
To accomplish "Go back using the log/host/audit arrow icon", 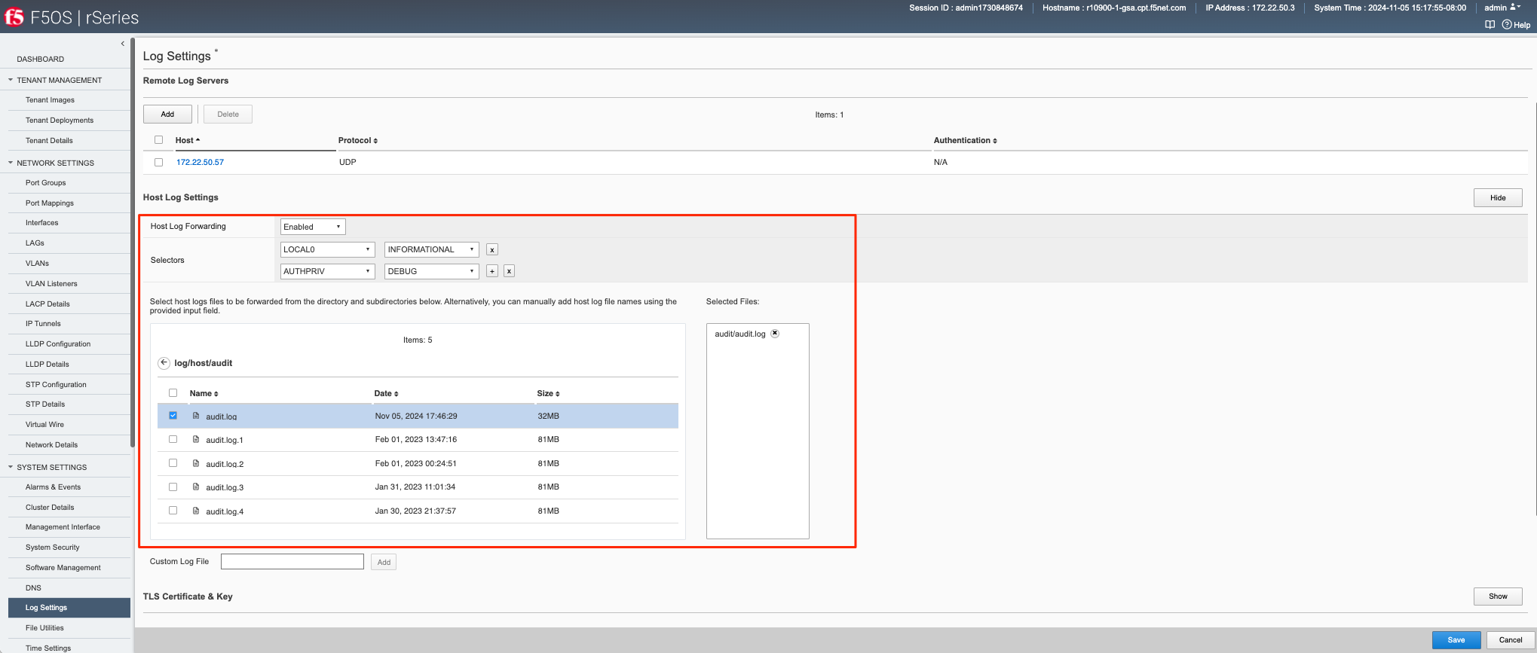I will [x=164, y=363].
